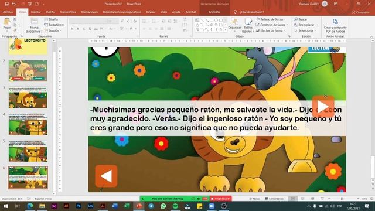Start slideshow from status bar icon
This screenshot has height=211, width=375.
[x=322, y=199]
